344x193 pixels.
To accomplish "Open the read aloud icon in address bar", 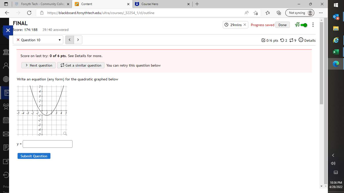I will pos(247,13).
